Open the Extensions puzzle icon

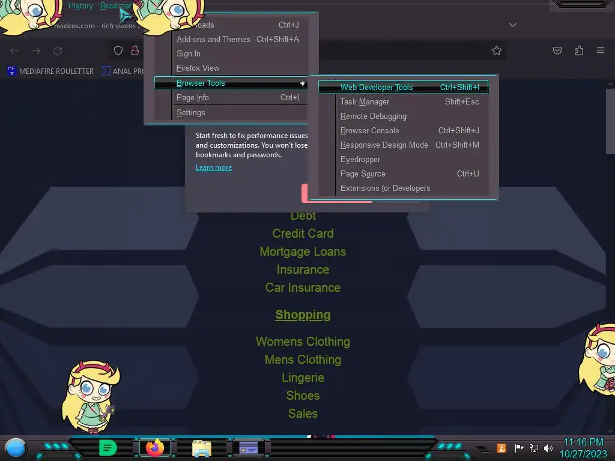tap(579, 50)
